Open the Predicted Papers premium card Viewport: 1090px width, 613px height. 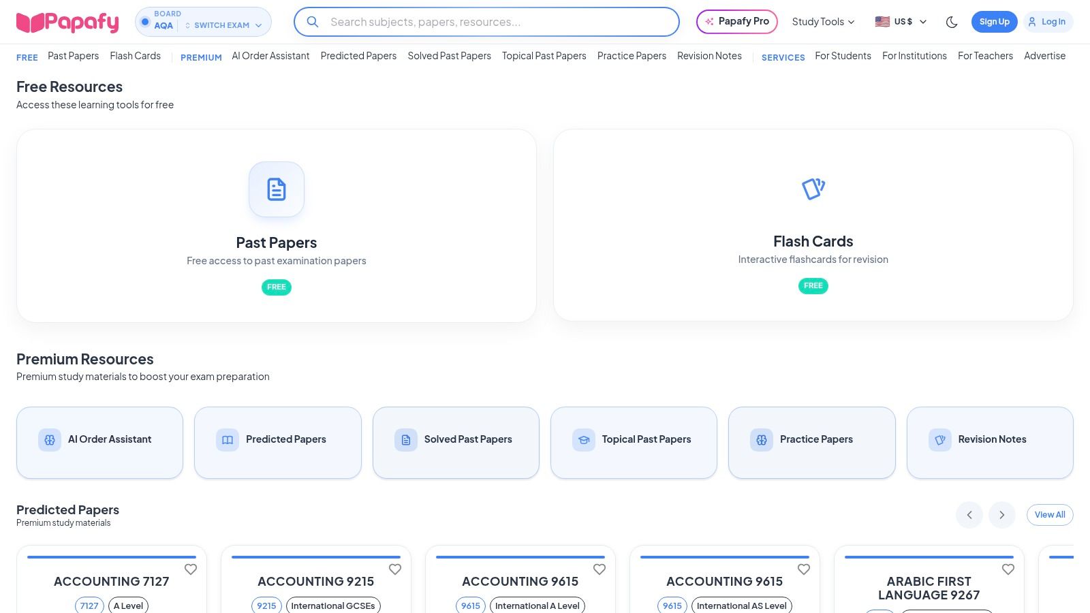(x=278, y=443)
